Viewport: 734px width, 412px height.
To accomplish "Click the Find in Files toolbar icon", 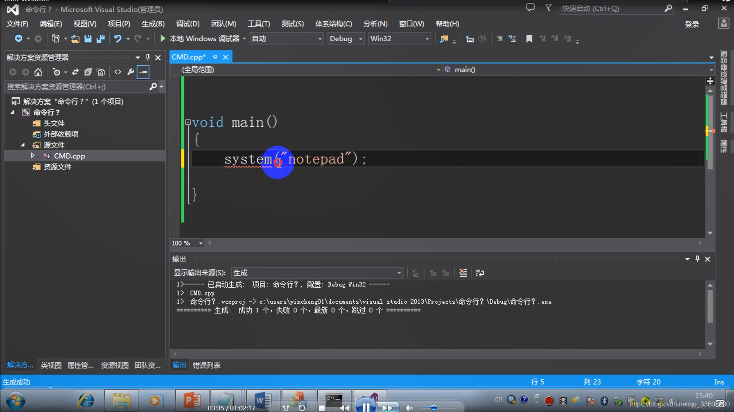I will [444, 38].
